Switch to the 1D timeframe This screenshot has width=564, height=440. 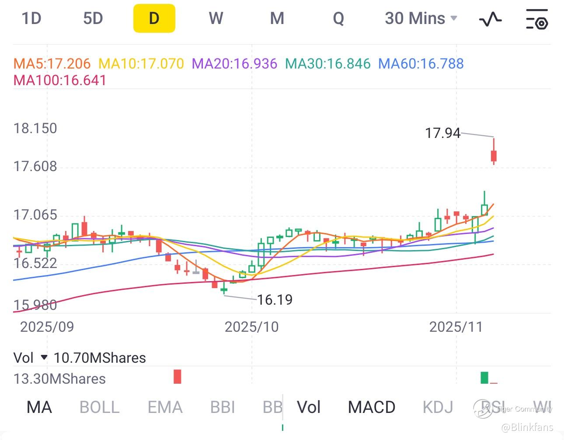pos(31,18)
